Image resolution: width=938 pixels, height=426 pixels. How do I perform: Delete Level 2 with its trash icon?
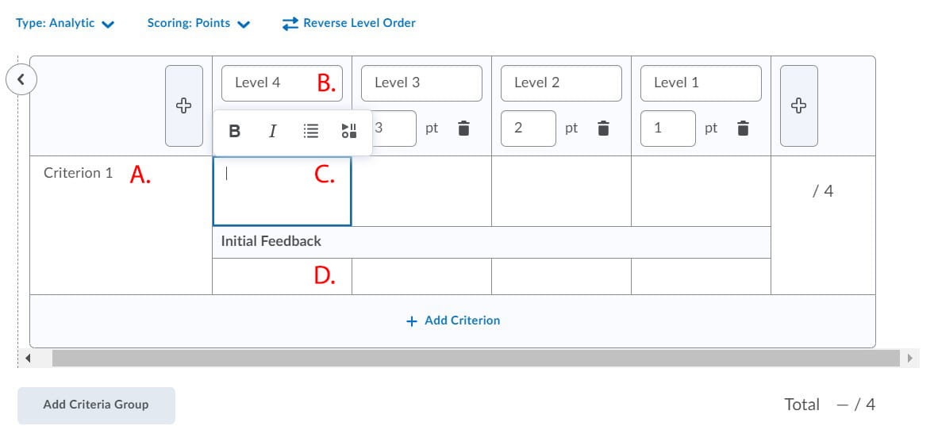click(x=603, y=128)
